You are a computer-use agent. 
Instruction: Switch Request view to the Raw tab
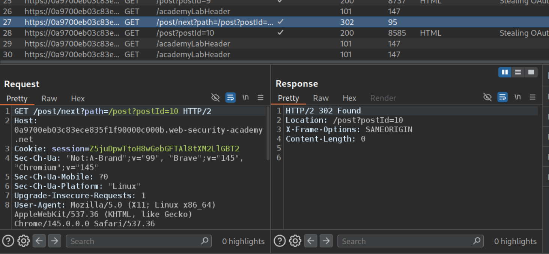49,99
